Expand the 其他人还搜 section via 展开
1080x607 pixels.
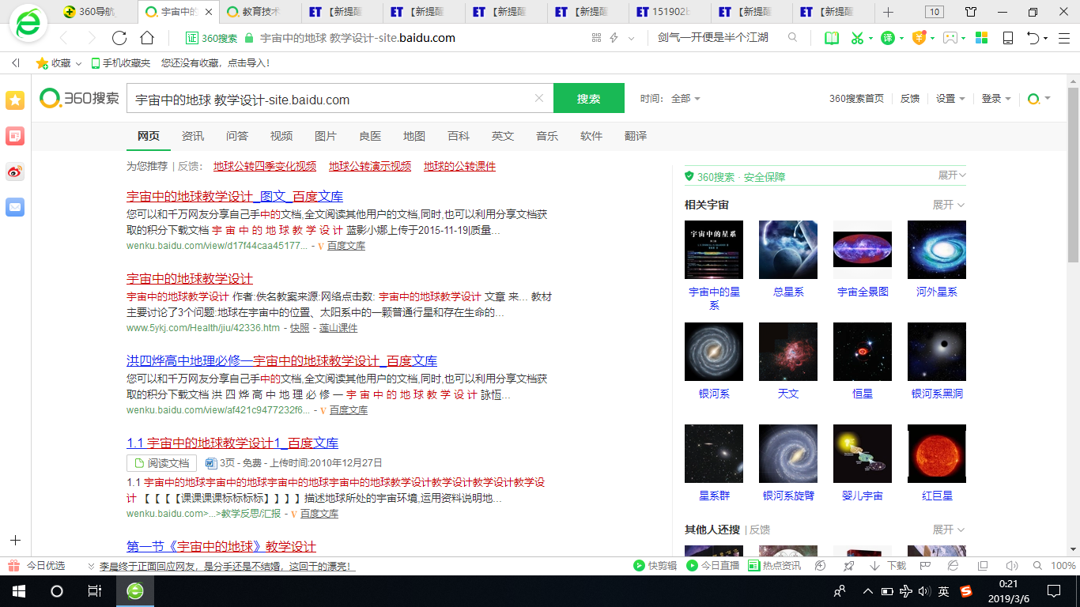[949, 530]
